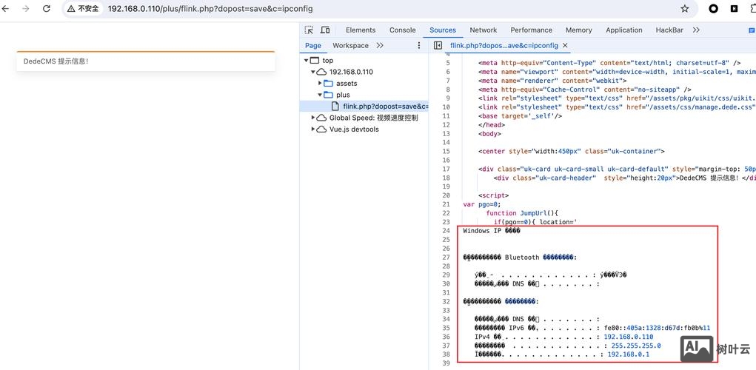Toggle the device toolbar icon

325,30
